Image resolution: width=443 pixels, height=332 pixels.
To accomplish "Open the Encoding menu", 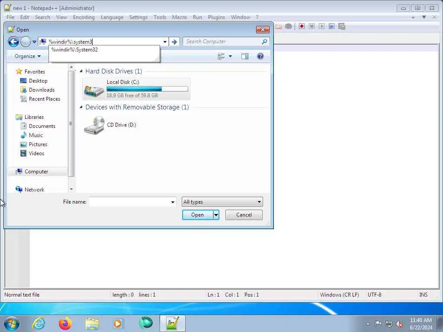I will (x=83, y=17).
